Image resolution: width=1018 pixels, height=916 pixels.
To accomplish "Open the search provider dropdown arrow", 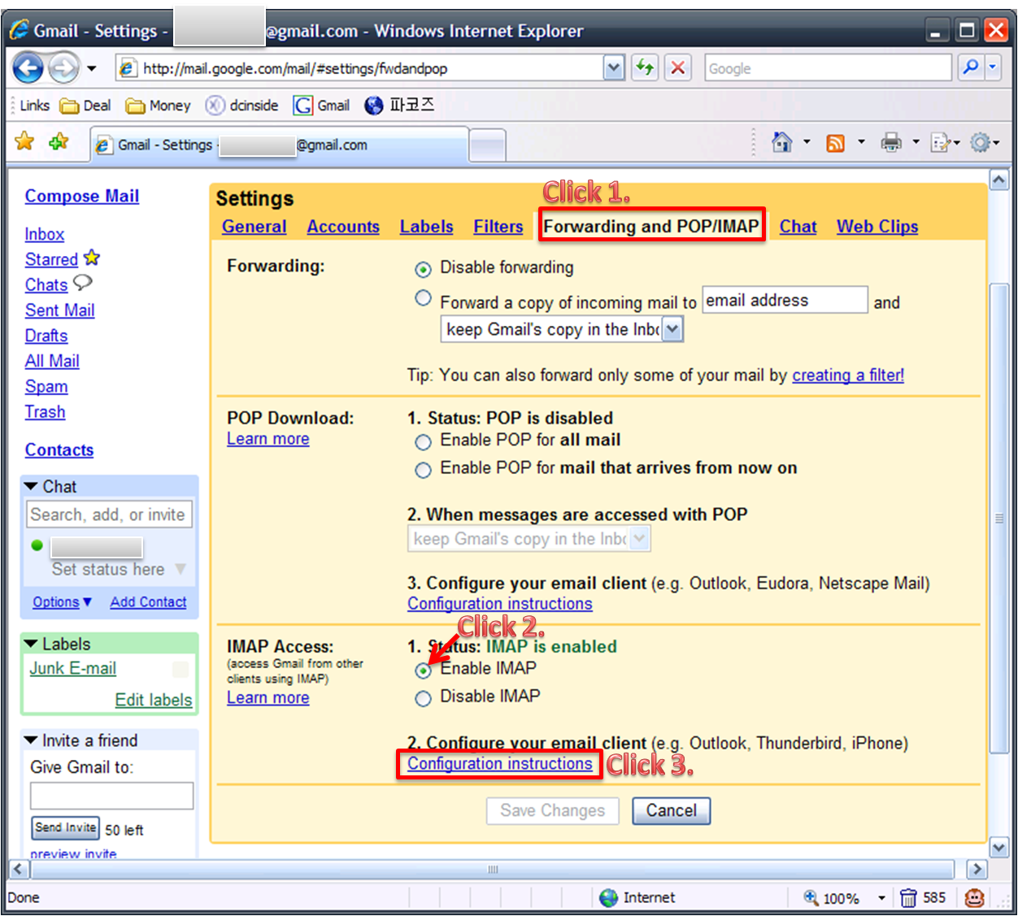I will tap(993, 68).
